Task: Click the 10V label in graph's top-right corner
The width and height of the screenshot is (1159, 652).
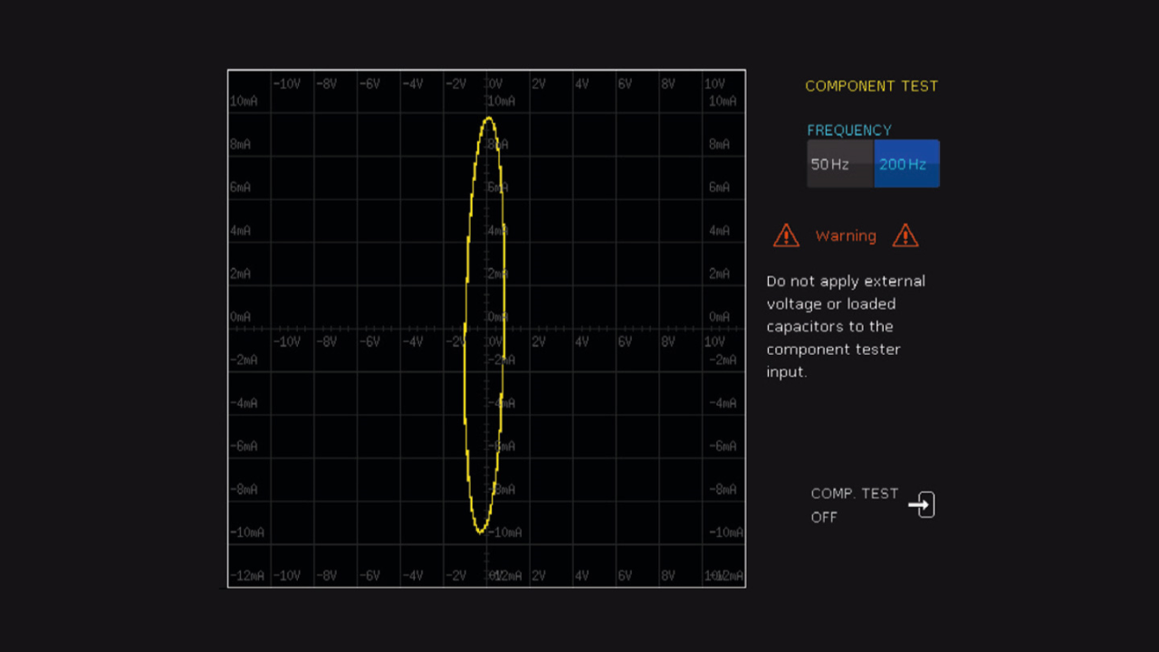Action: click(x=714, y=84)
